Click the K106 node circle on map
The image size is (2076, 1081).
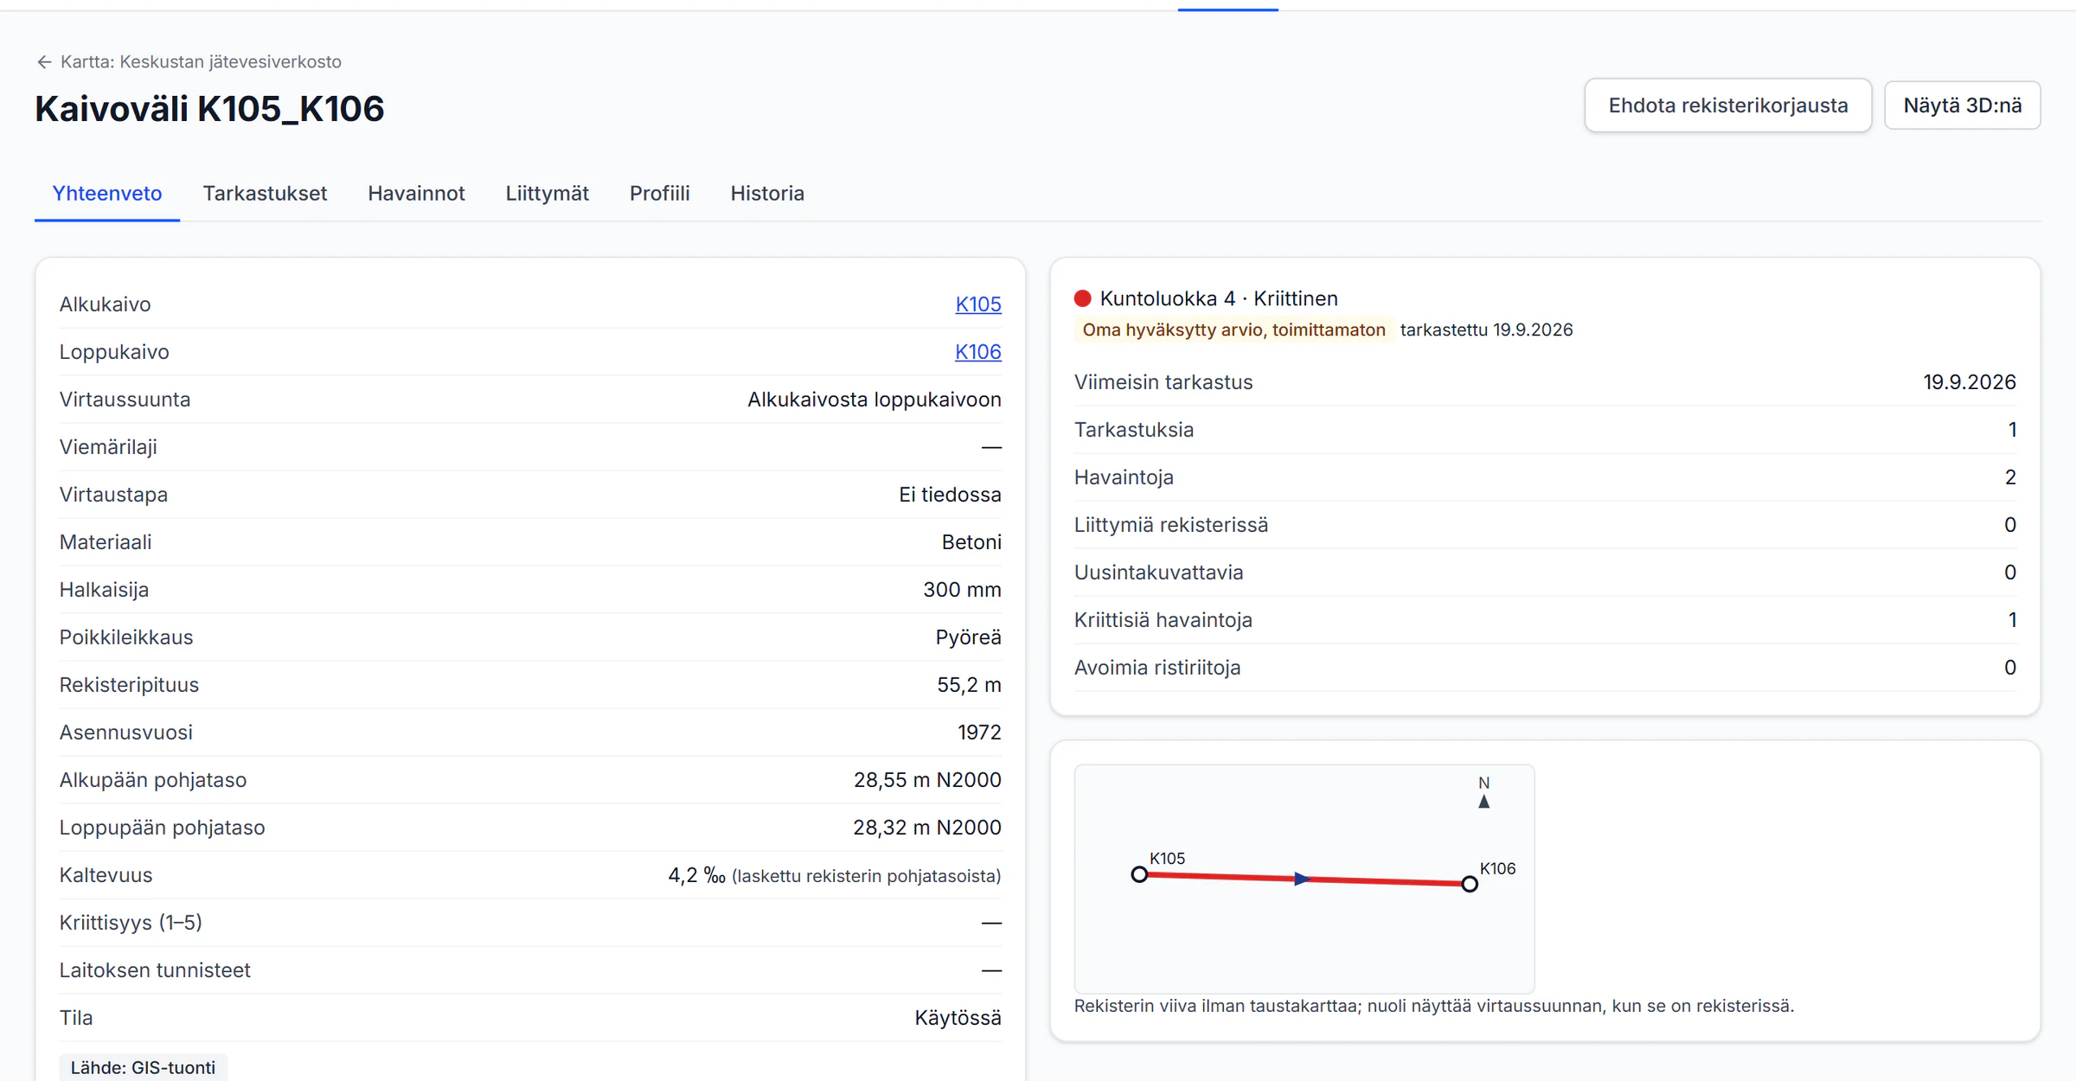(1469, 884)
